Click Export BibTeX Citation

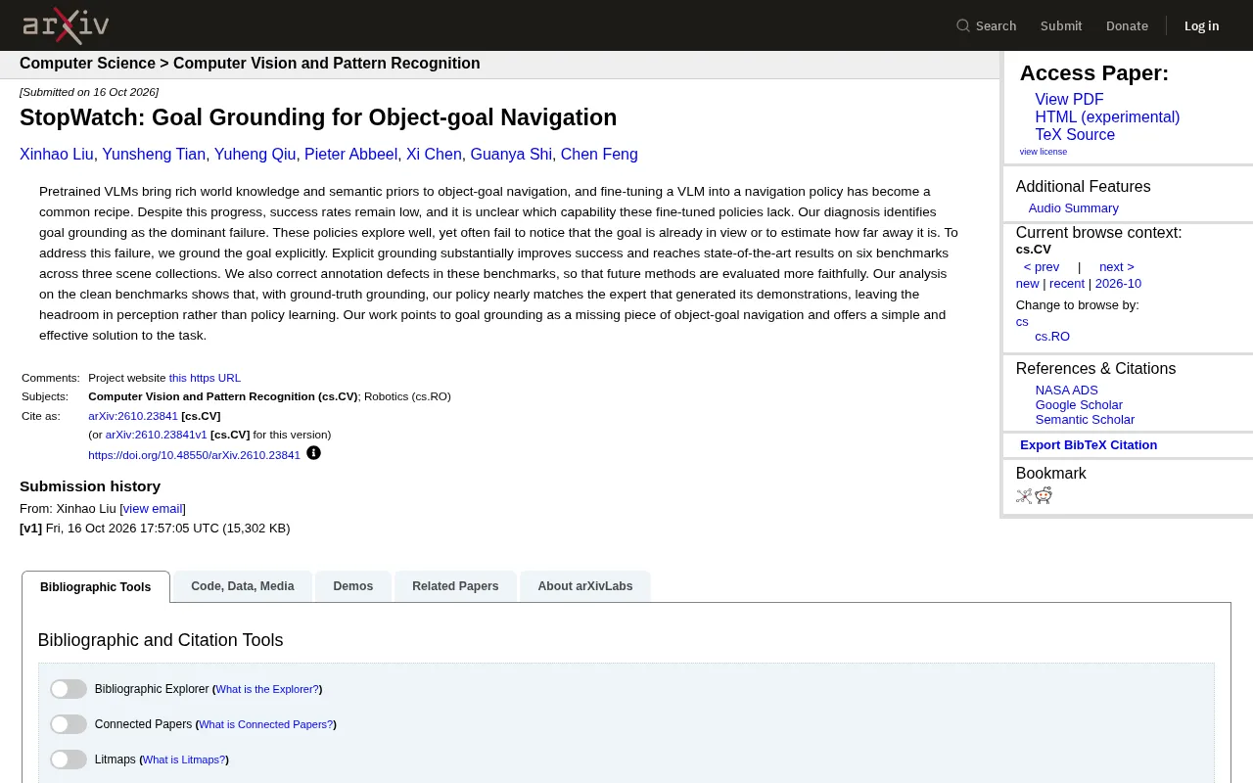1089,445
